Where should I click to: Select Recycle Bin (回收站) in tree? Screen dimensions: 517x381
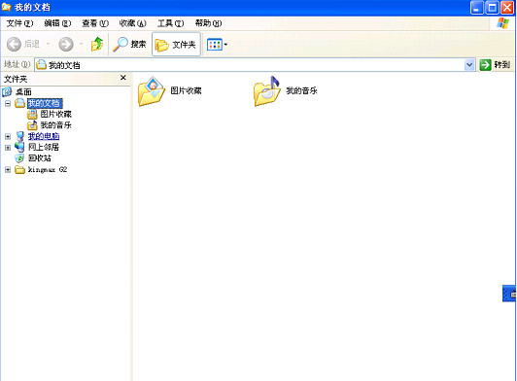[40, 158]
